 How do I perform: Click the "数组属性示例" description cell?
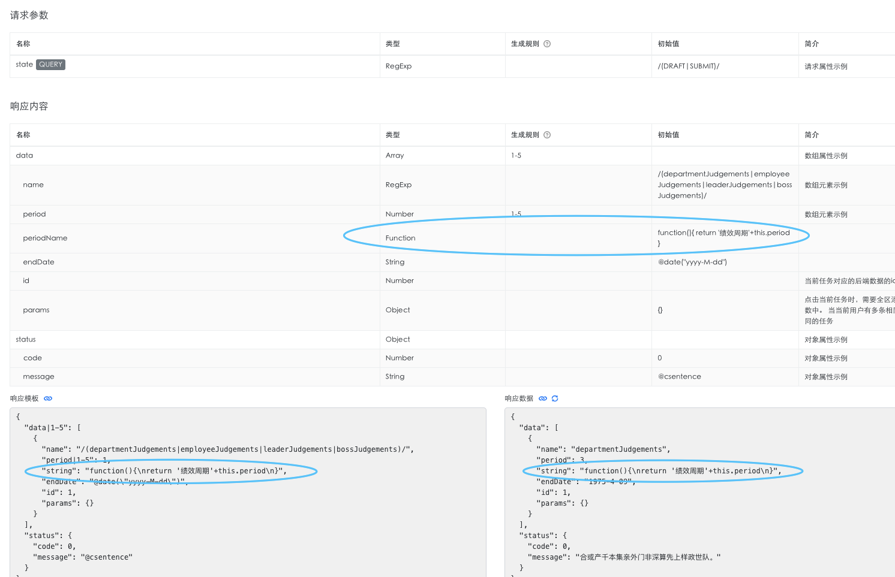point(826,156)
